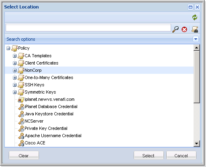Image resolution: width=206 pixels, height=167 pixels.
Task: Click the policy binoculars icon beside search
Action: [x=195, y=29]
